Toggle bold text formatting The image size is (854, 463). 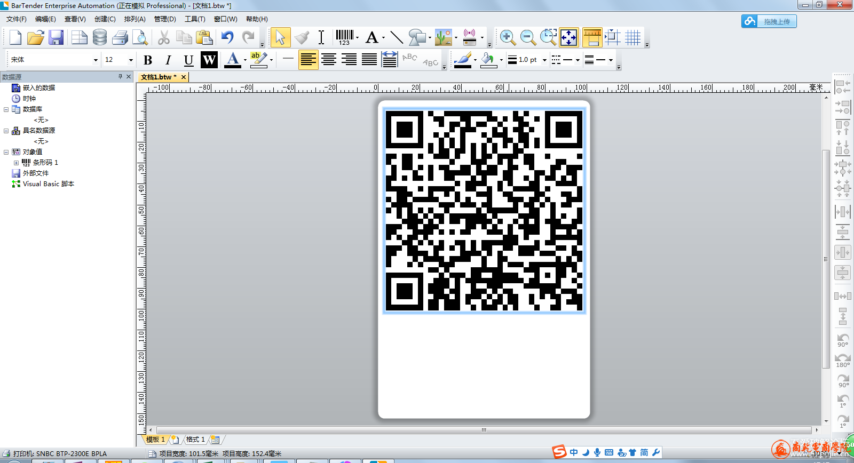click(148, 60)
